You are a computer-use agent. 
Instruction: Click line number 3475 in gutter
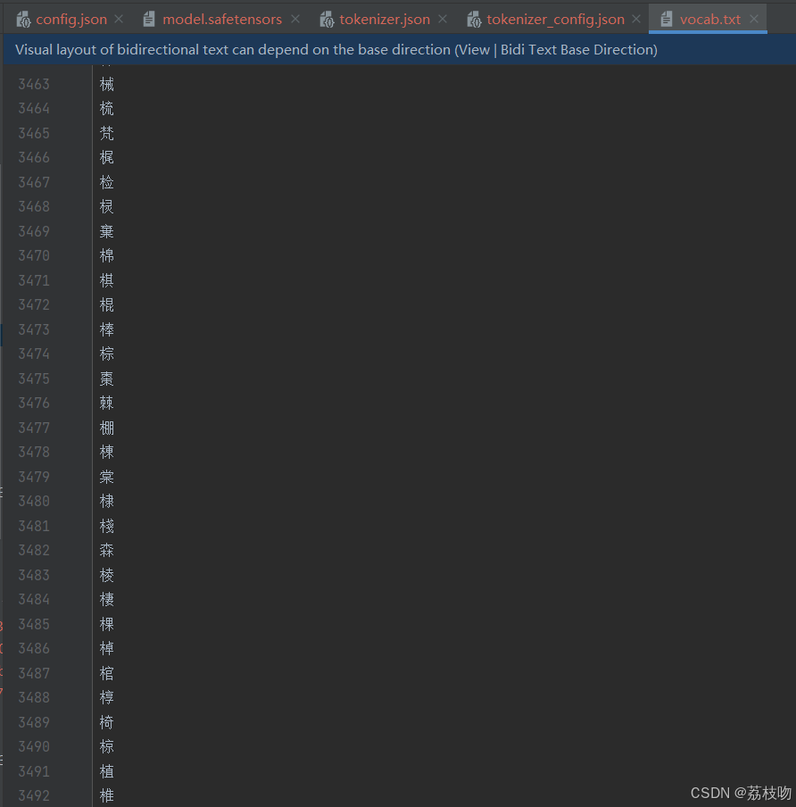click(34, 379)
